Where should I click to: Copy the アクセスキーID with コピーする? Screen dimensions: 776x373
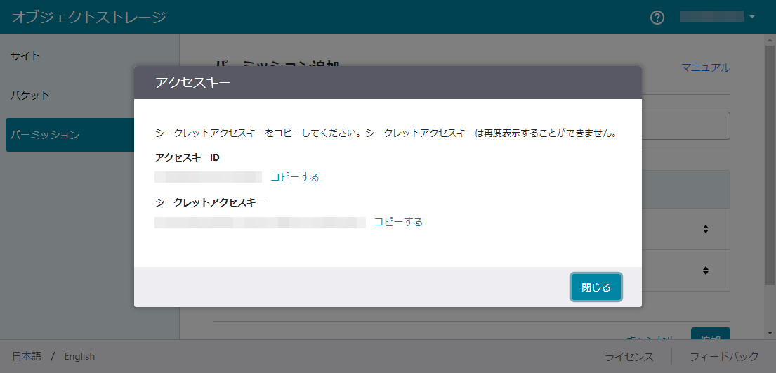point(295,177)
